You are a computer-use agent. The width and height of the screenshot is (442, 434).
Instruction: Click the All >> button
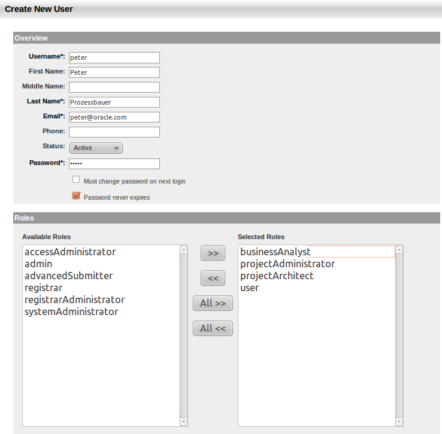pyautogui.click(x=213, y=303)
